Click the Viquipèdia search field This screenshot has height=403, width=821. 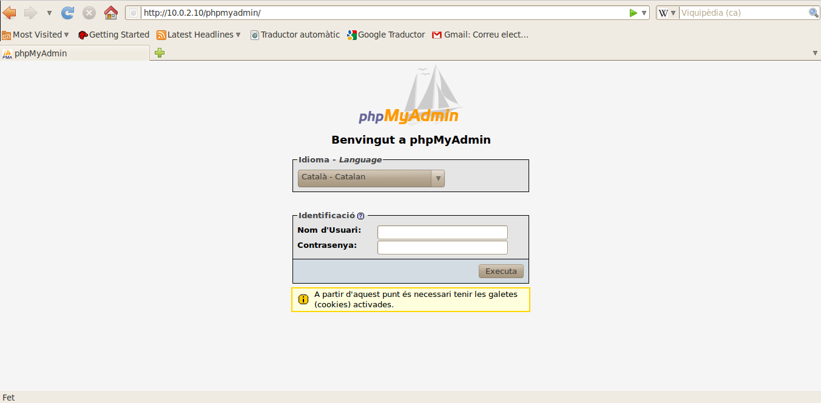click(x=743, y=13)
